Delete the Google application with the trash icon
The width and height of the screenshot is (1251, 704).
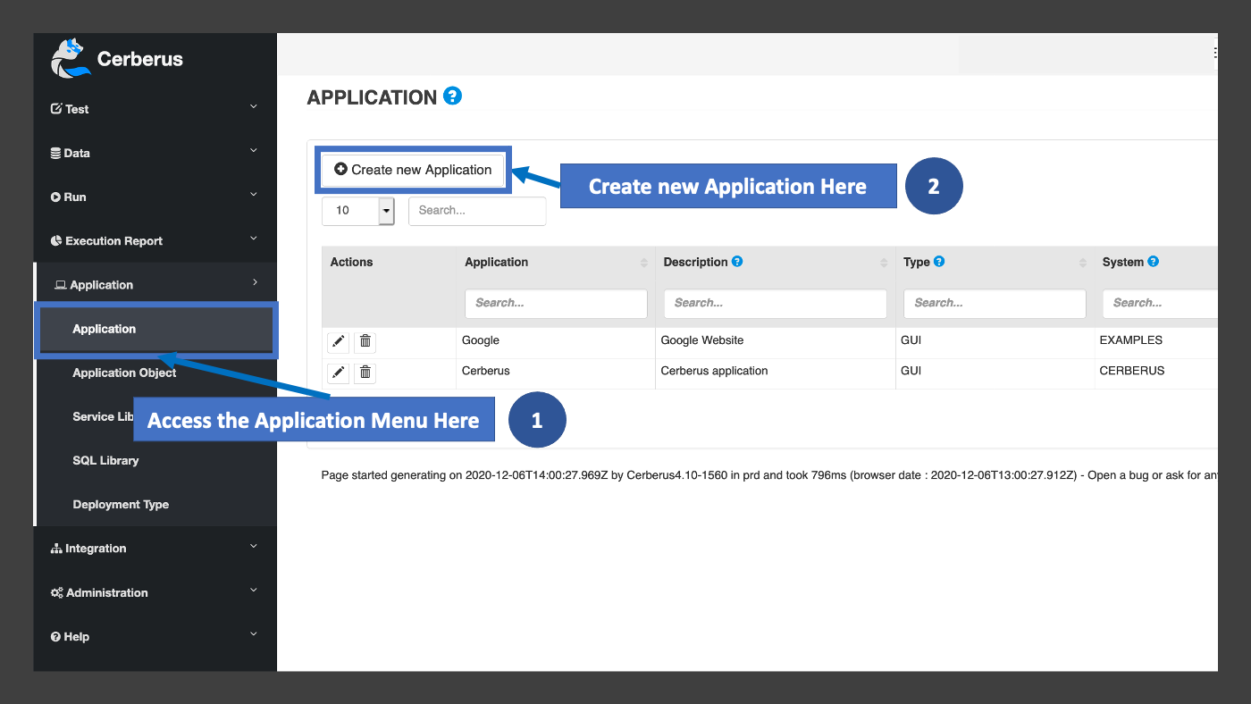pos(365,341)
